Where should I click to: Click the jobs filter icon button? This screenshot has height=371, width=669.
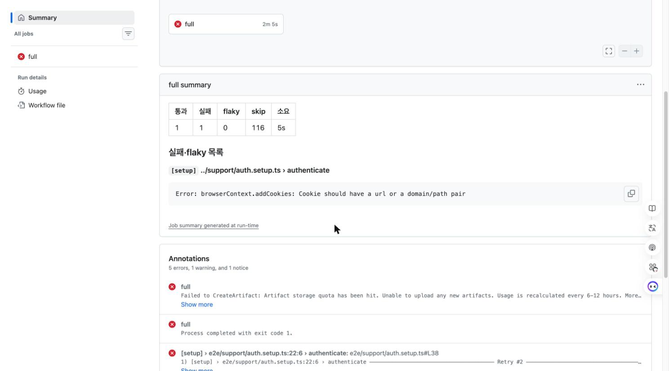pyautogui.click(x=128, y=34)
